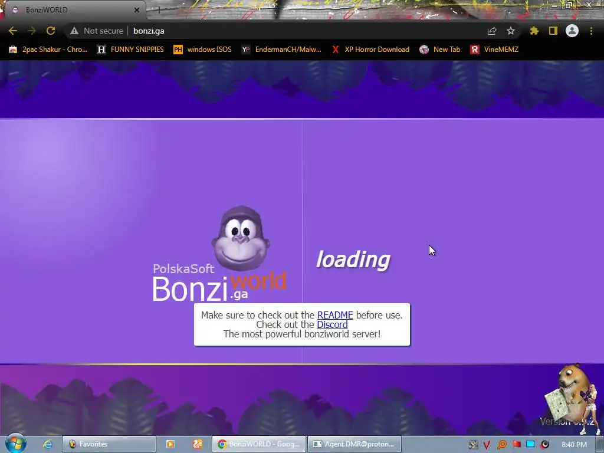Screen dimensions: 604x453
Task: Click the Not secure warning icon
Action: [x=74, y=31]
